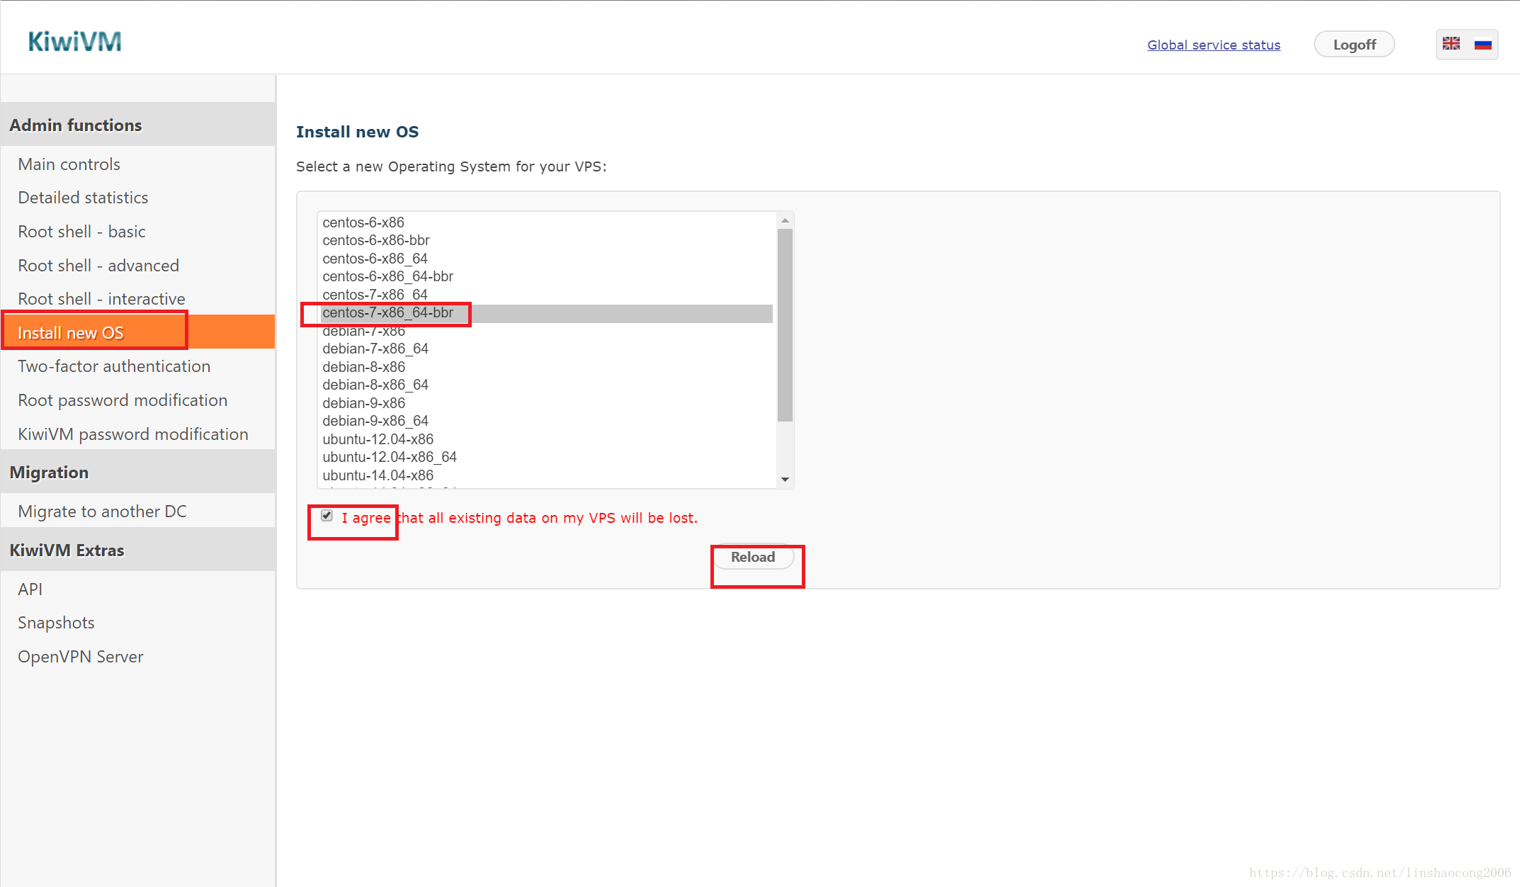Open Migrate to another DC

click(102, 512)
